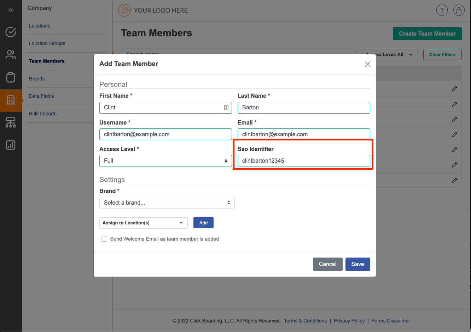Collapse the sidebar with double-chevron icon
Screen dimensions: 471x332
coord(11,10)
